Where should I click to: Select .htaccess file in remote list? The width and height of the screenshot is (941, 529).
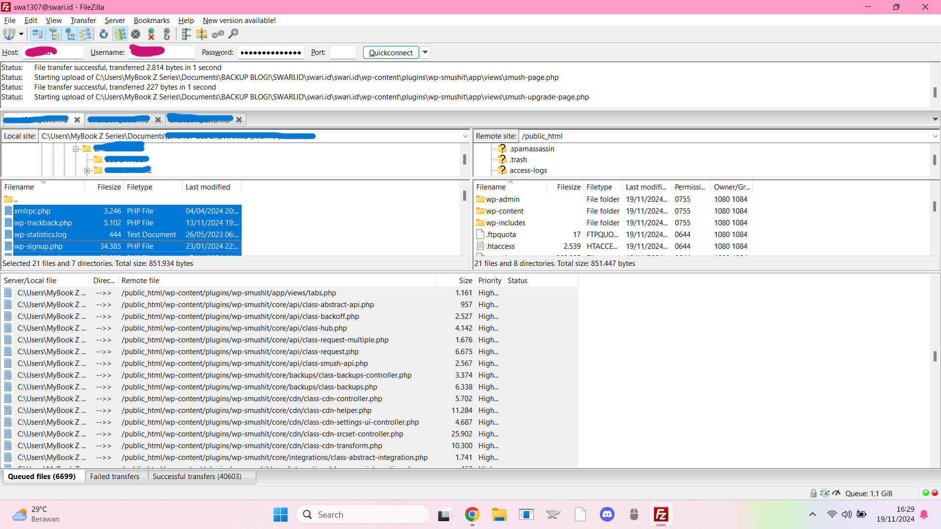click(x=500, y=246)
